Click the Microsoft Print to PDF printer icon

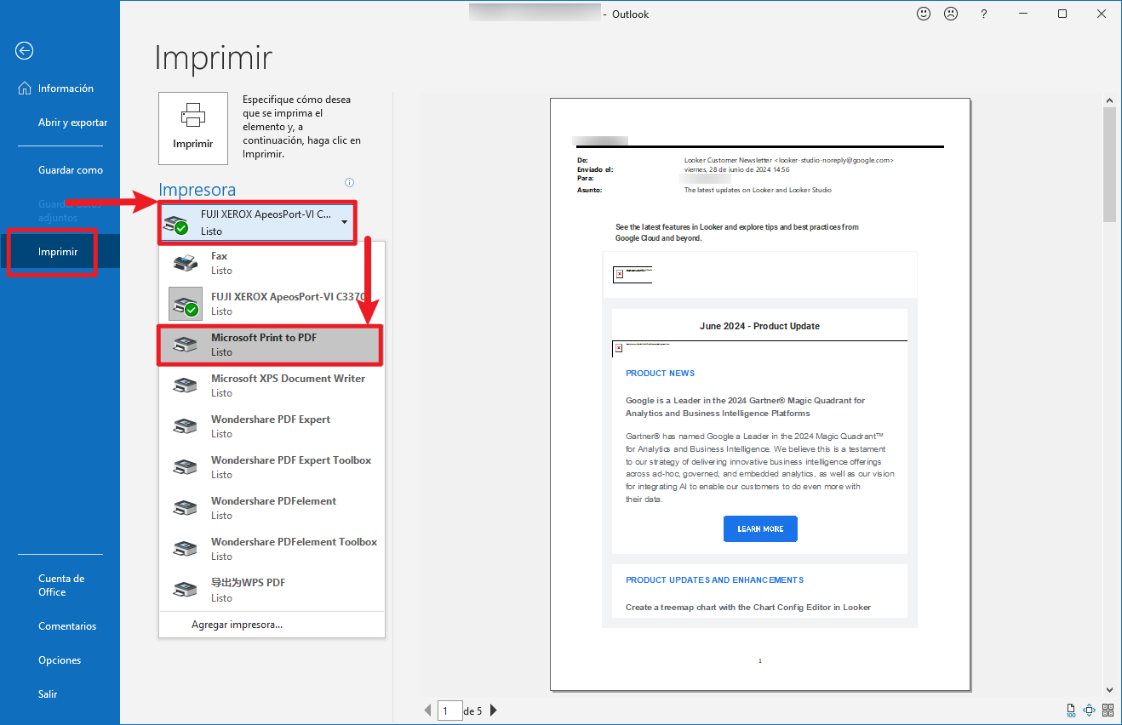coord(185,345)
